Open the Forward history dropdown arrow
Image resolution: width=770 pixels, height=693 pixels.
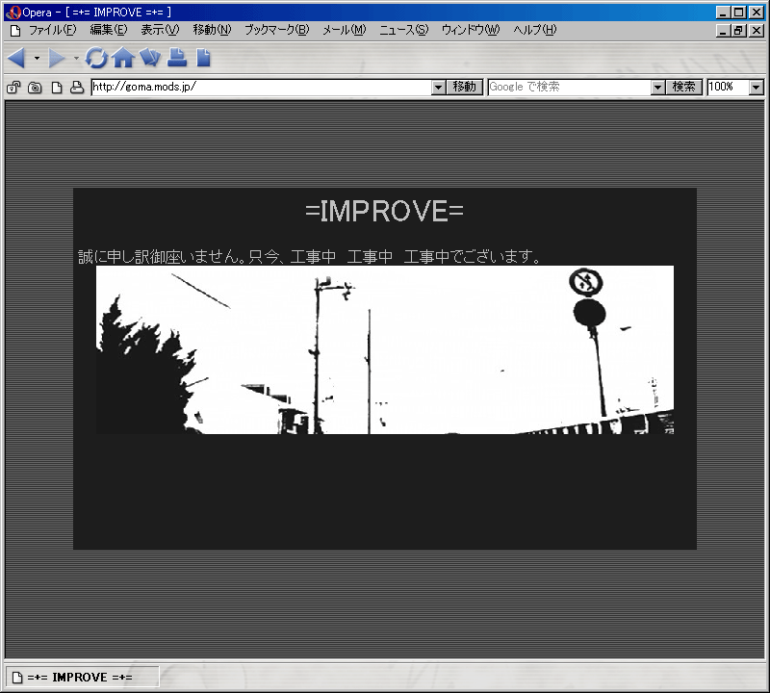76,59
